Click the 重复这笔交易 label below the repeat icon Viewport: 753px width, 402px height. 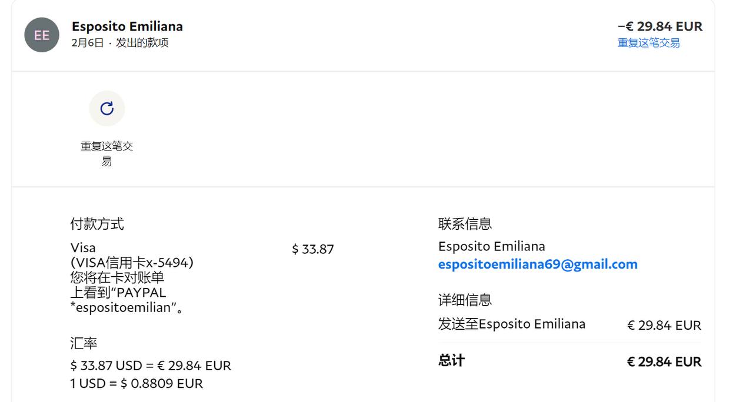(106, 153)
